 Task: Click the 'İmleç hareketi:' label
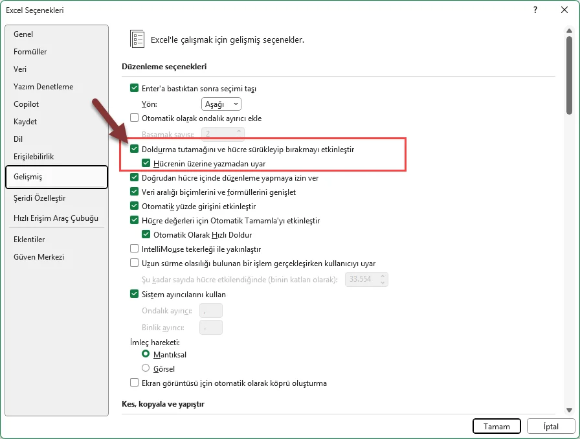point(155,343)
